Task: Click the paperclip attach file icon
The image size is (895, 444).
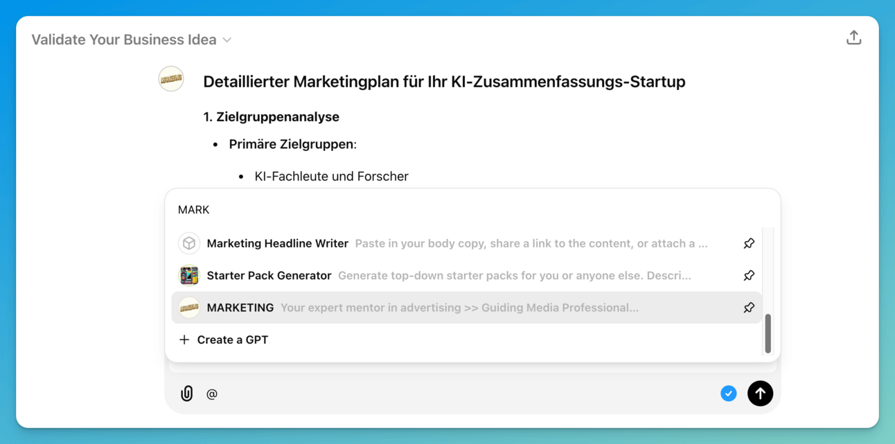Action: (187, 393)
